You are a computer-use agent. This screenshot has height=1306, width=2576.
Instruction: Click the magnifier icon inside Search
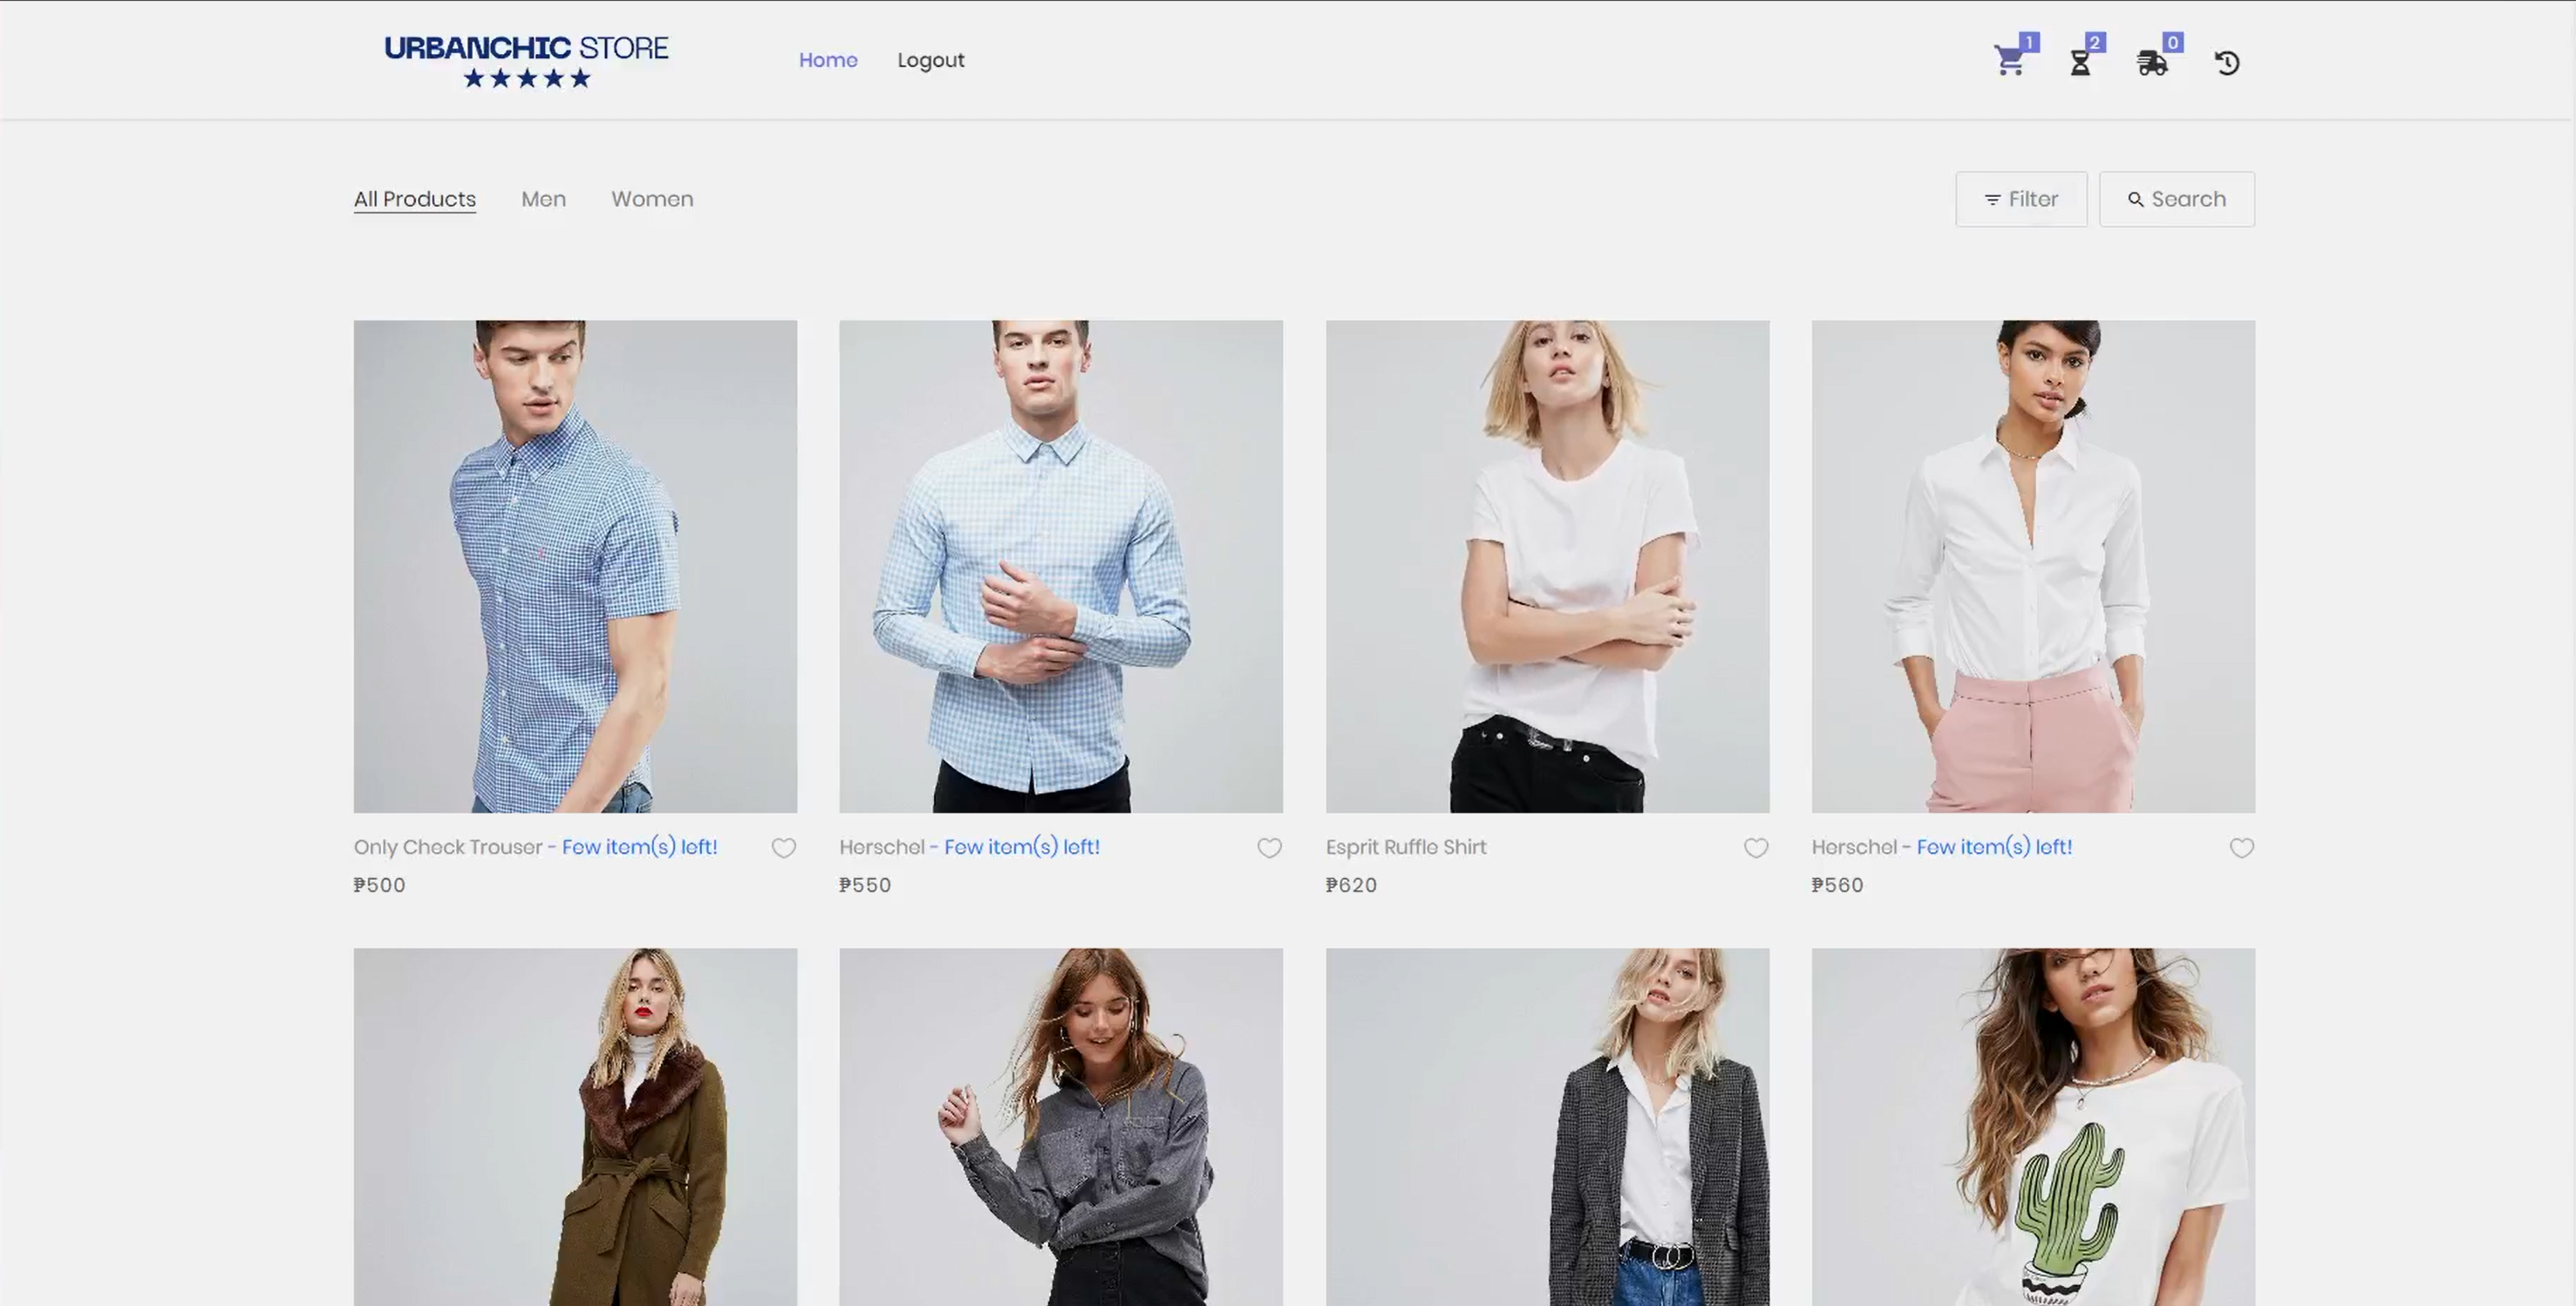pos(2137,199)
